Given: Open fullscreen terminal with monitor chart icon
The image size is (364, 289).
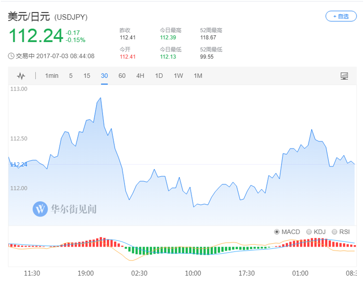Looking at the screenshot, I should click(344, 76).
